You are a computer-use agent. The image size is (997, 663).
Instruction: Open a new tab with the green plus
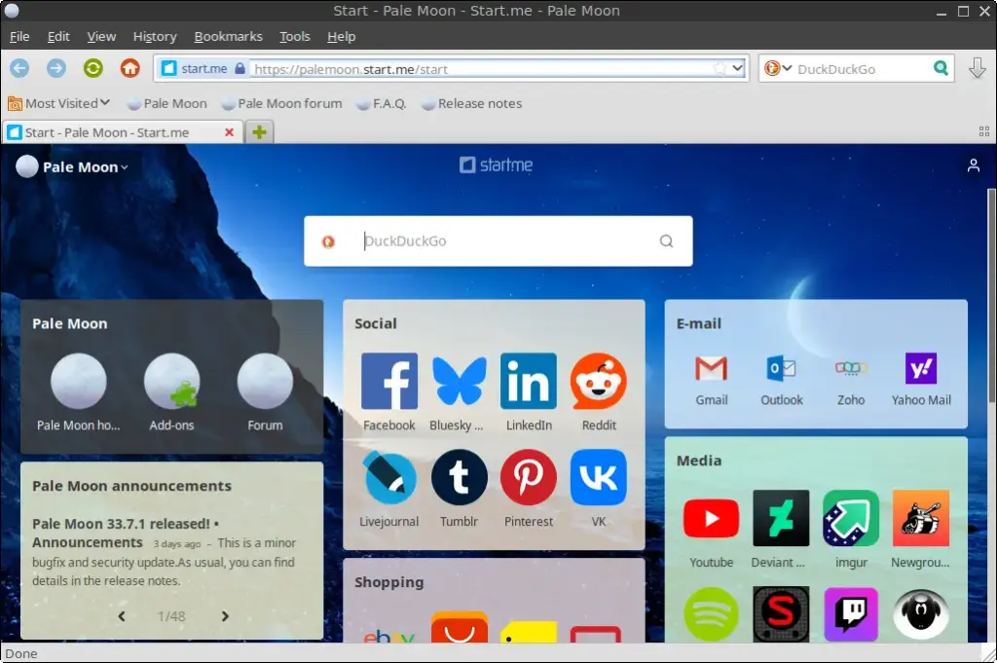pyautogui.click(x=259, y=132)
